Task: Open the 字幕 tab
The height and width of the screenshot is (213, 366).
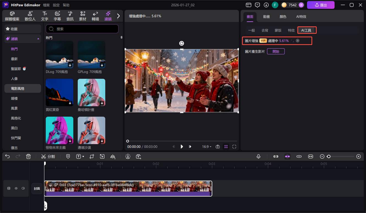Action: [x=57, y=16]
